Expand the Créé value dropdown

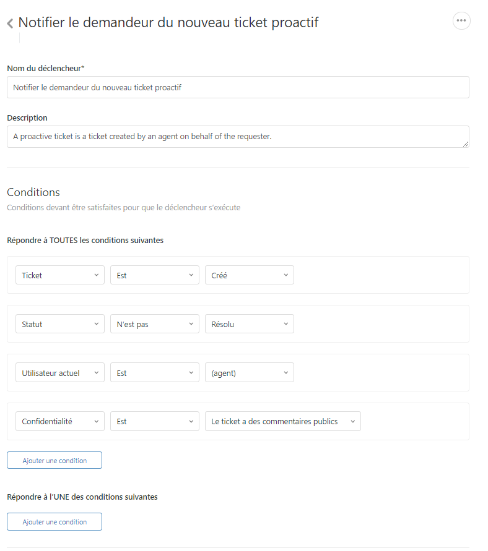(x=250, y=275)
